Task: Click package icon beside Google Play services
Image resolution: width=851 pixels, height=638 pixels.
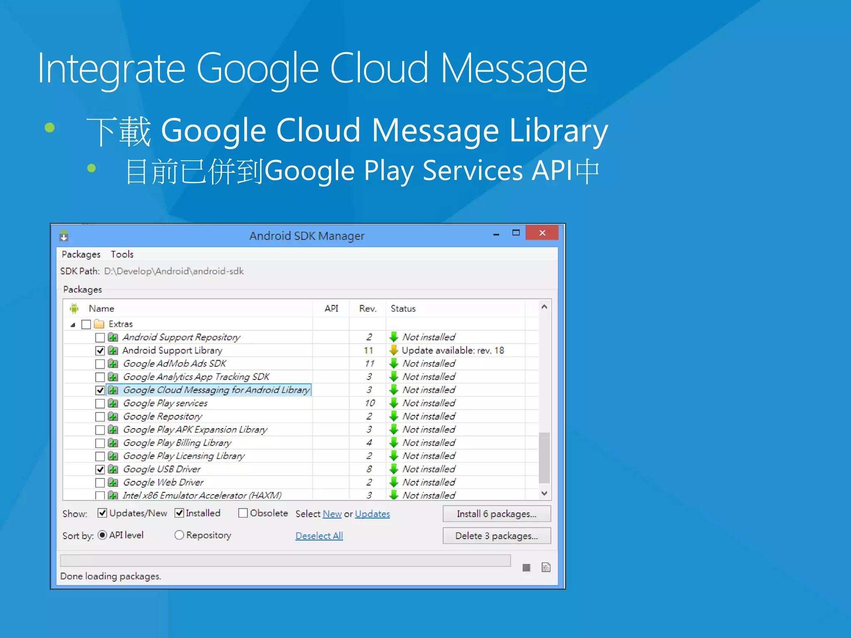Action: (113, 403)
